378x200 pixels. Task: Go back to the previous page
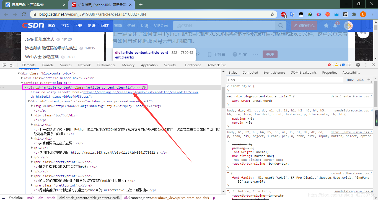[x=6, y=14]
